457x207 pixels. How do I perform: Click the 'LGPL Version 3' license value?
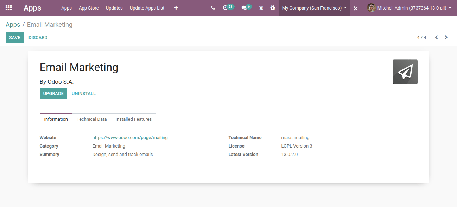click(x=297, y=146)
